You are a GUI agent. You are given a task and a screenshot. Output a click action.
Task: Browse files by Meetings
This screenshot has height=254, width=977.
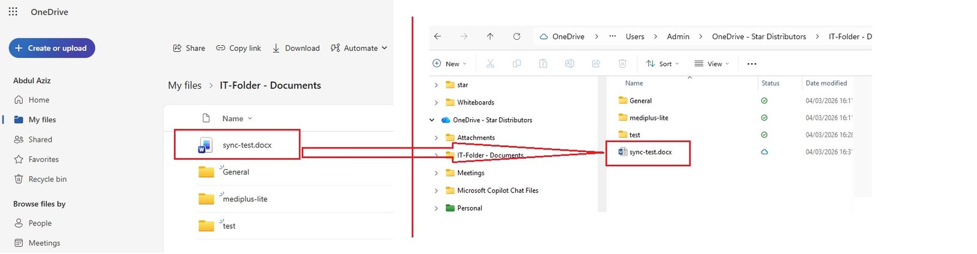44,243
